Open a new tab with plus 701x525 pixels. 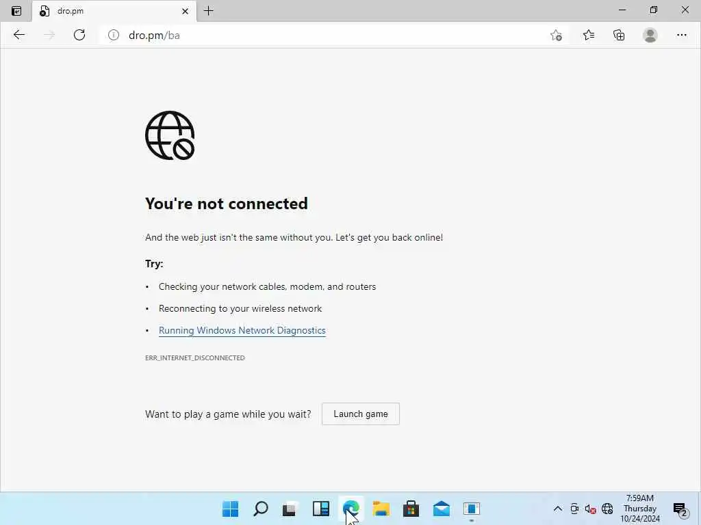208,11
